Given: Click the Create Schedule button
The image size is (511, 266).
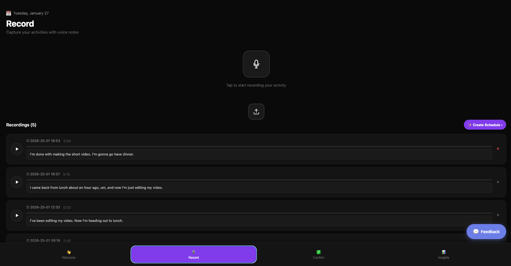Looking at the screenshot, I should tap(485, 125).
